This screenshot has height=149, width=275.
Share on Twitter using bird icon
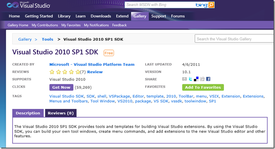(x=191, y=79)
